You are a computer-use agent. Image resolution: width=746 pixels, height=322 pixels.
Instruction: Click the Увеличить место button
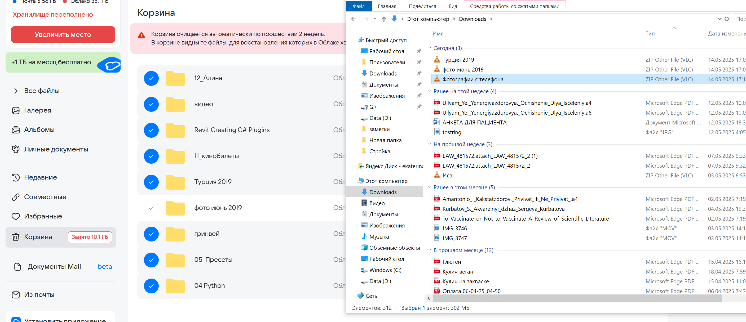[x=63, y=34]
